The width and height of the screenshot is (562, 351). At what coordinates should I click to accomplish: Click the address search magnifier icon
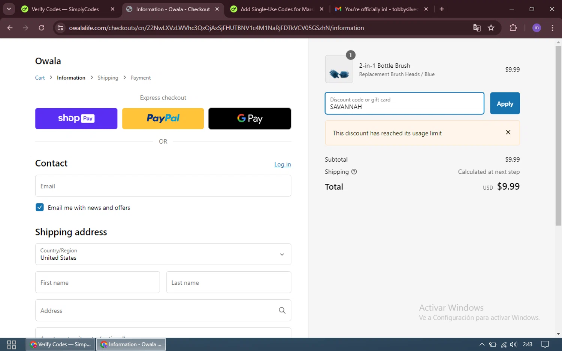pos(282,310)
